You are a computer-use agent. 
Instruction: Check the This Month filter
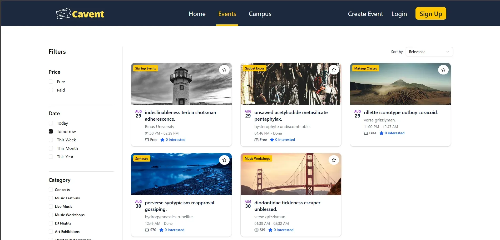pos(51,148)
